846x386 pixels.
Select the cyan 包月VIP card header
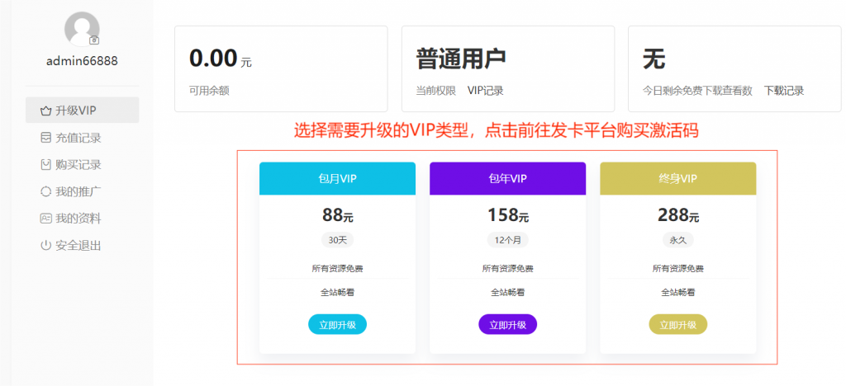(x=337, y=179)
